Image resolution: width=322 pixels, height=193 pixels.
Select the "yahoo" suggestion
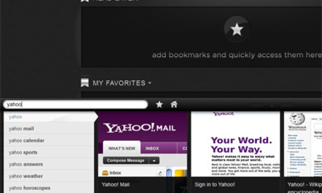click(49, 117)
